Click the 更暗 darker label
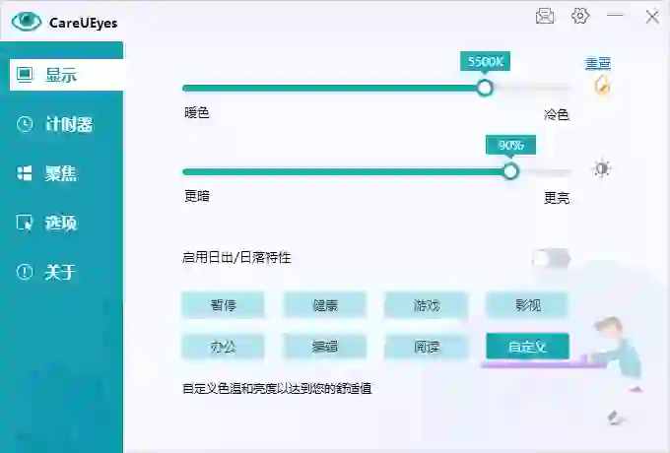Viewport: 670px width, 453px height. (197, 196)
